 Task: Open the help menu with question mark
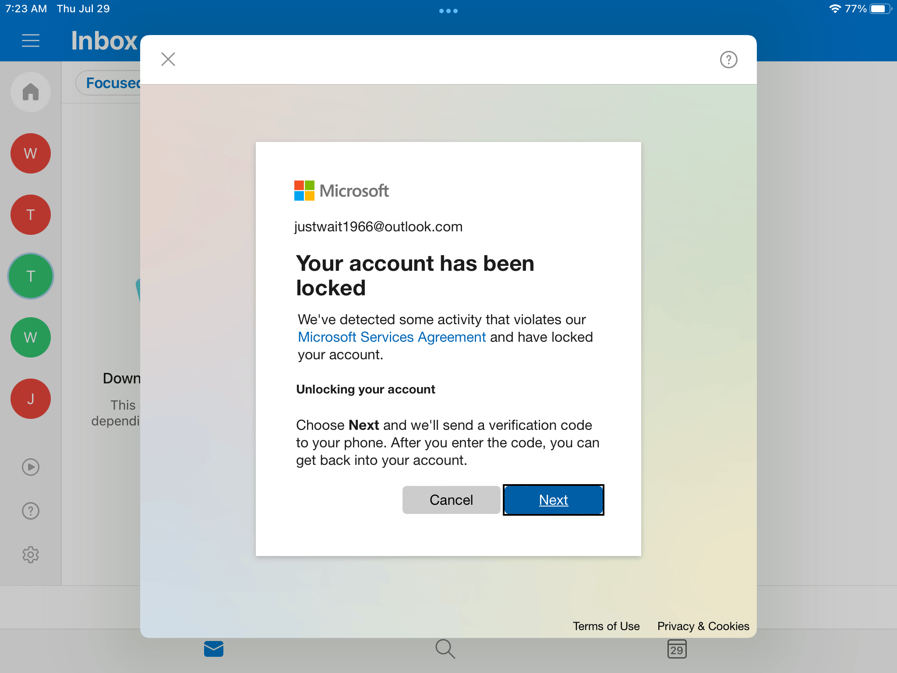pyautogui.click(x=729, y=60)
